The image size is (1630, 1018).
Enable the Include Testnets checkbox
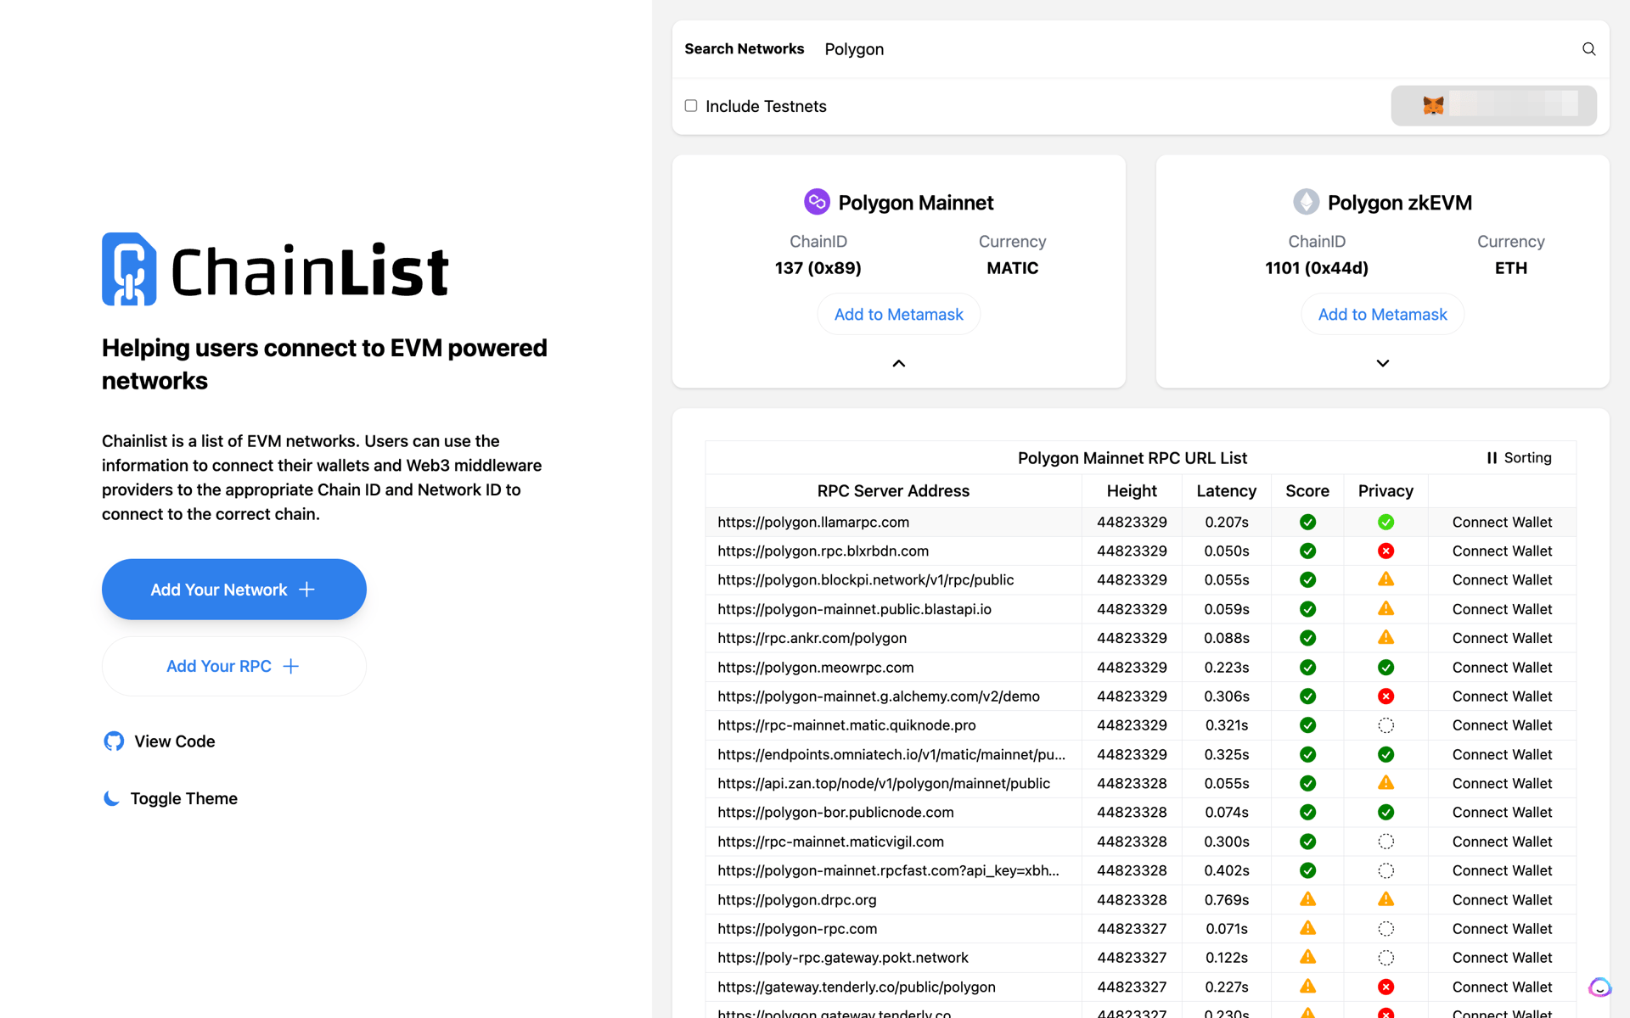pos(691,106)
